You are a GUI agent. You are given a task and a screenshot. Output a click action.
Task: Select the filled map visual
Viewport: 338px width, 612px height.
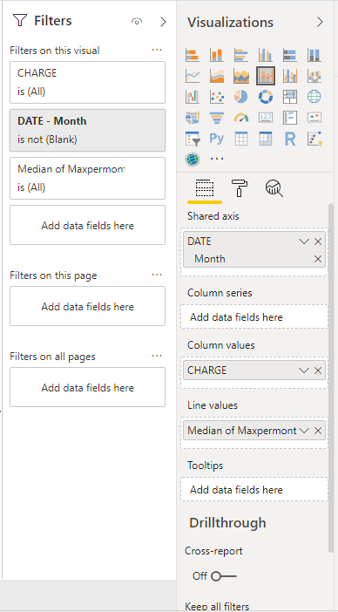[x=193, y=117]
